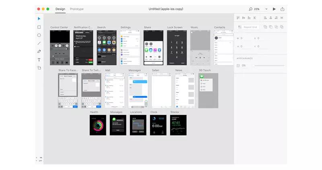The width and height of the screenshot is (322, 170).
Task: Pick the Line tool
Action: coord(39,43)
